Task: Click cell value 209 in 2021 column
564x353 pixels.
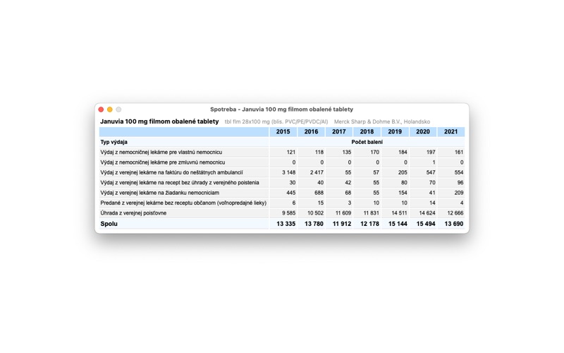Action: (459, 193)
